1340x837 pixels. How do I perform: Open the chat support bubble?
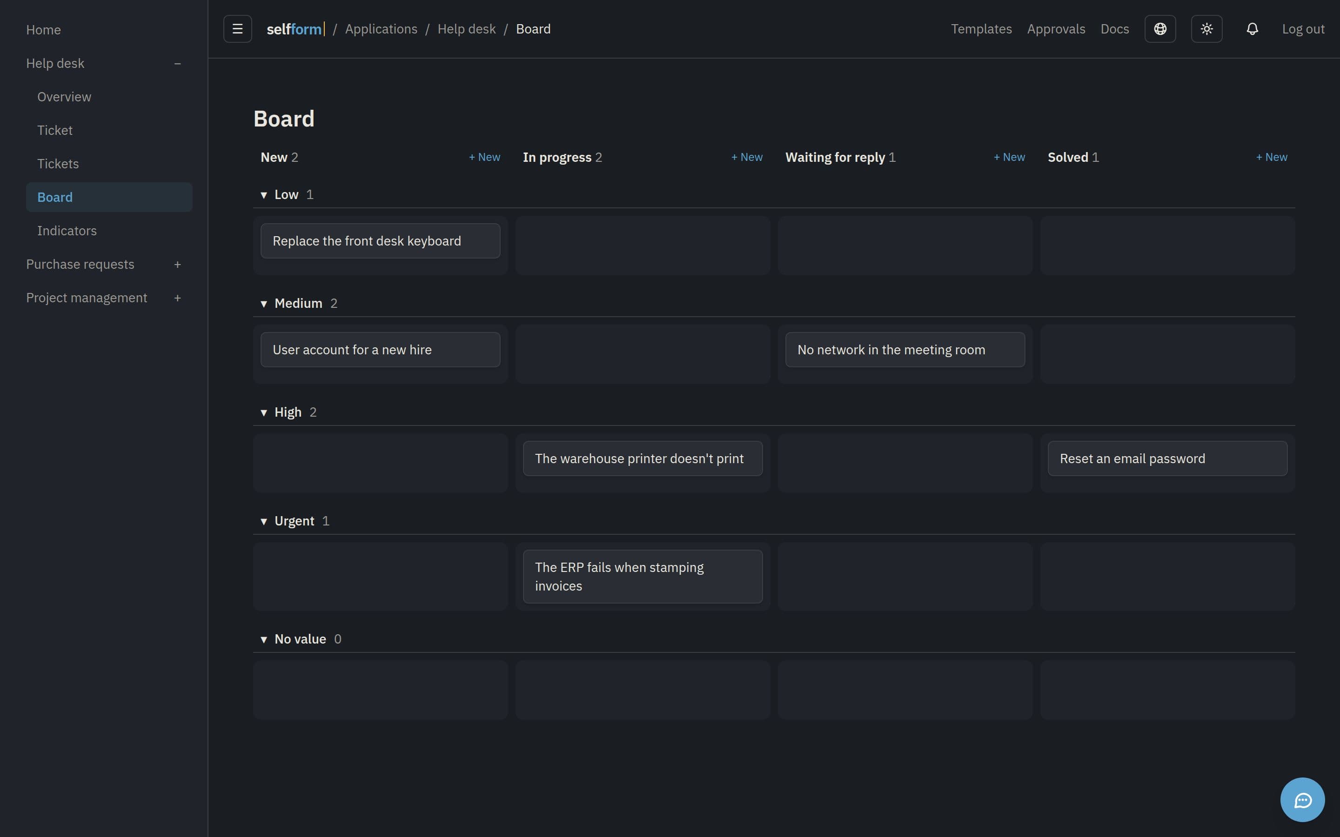tap(1302, 800)
